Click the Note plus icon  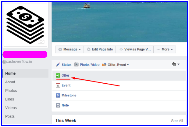tap(58, 105)
